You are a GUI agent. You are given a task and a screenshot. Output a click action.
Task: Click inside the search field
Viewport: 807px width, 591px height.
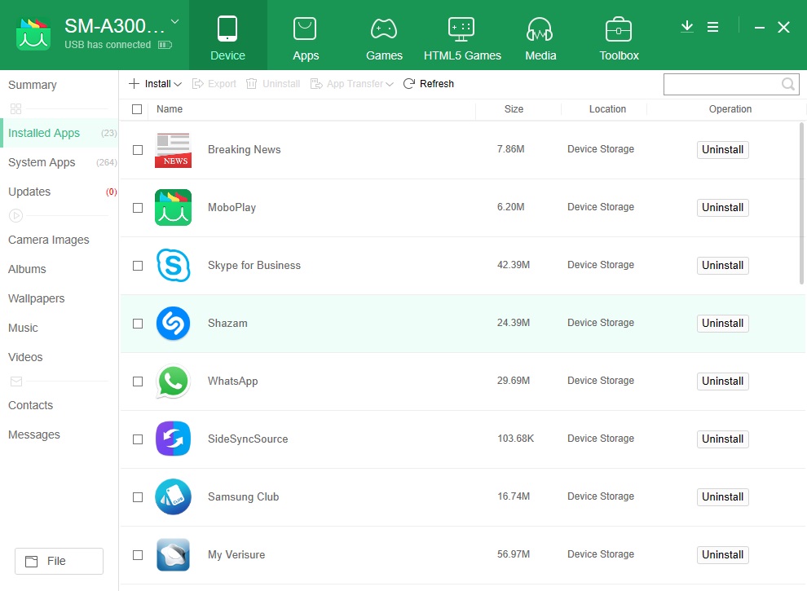click(725, 84)
